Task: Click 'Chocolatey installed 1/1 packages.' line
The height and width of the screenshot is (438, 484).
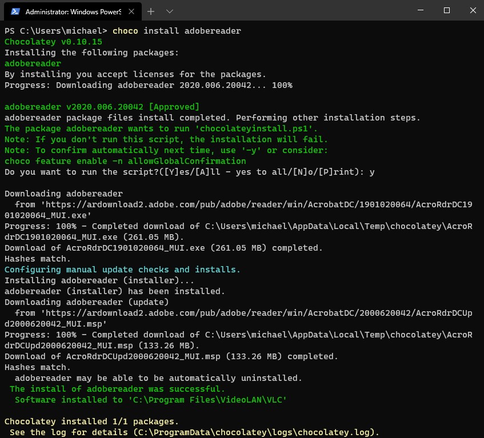Action: tap(91, 421)
